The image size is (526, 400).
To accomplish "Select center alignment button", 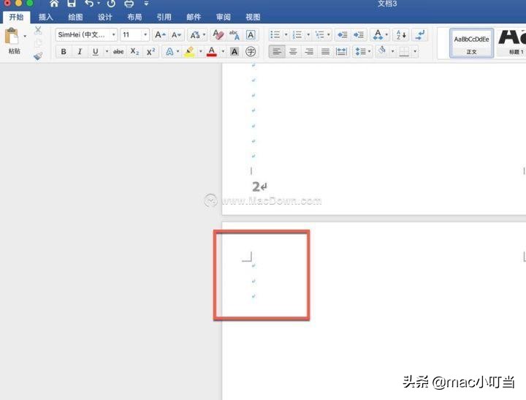I will [293, 52].
